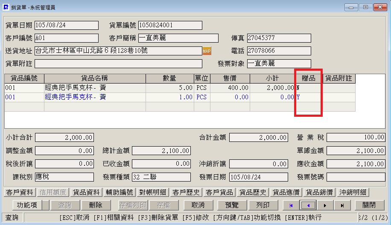Click the 已收金額 field
Screen dimensions: 391x225
161,164
